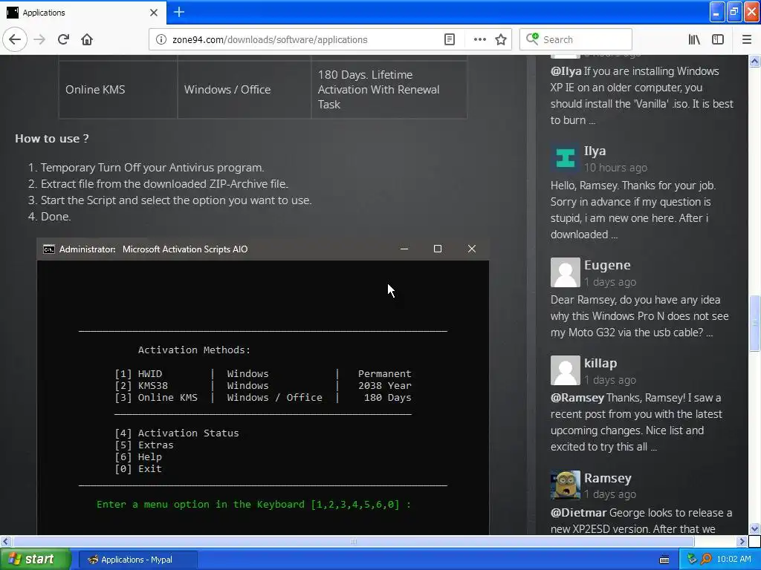Click the '[4] Activation Status' line in image

pyautogui.click(x=177, y=433)
